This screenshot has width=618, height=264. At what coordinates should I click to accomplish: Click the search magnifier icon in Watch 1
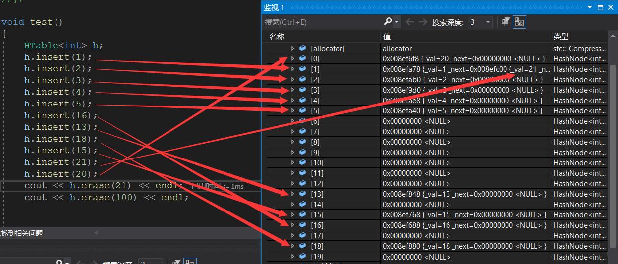point(388,22)
